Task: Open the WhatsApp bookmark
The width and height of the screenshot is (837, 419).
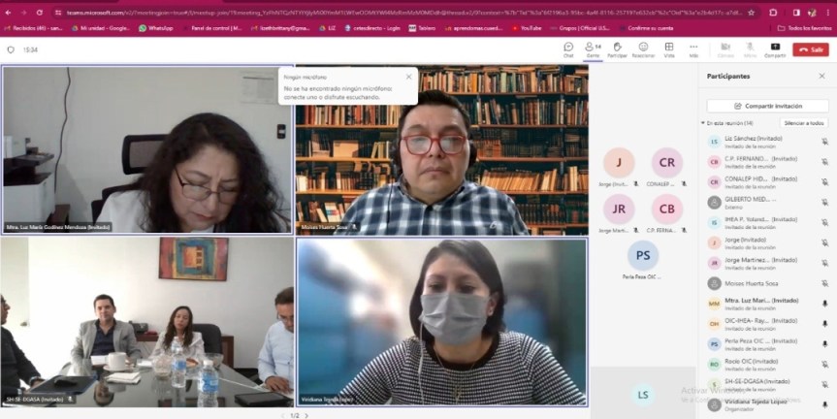Action: (155, 28)
